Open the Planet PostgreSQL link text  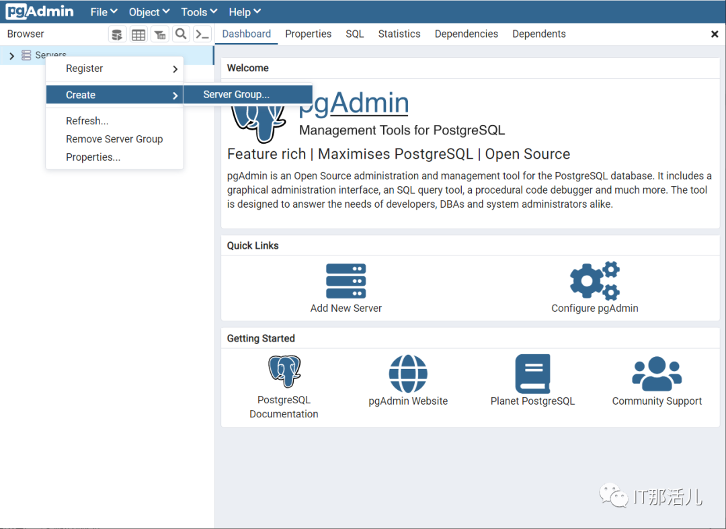pyautogui.click(x=532, y=401)
